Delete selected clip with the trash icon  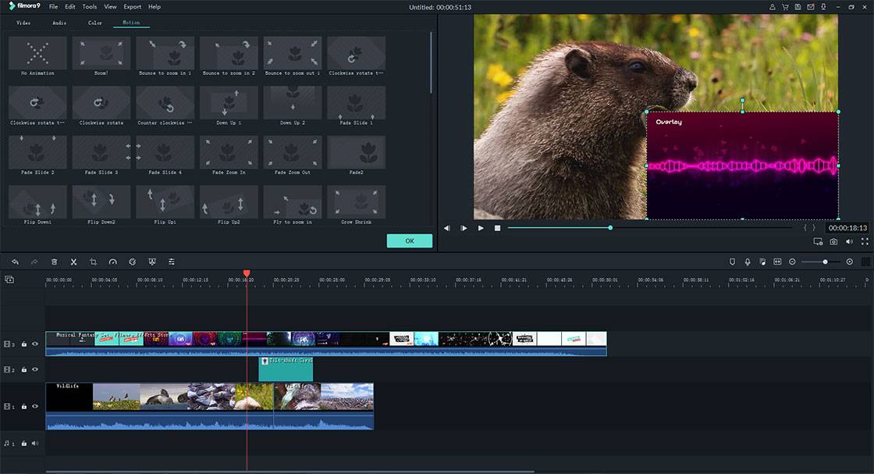54,262
